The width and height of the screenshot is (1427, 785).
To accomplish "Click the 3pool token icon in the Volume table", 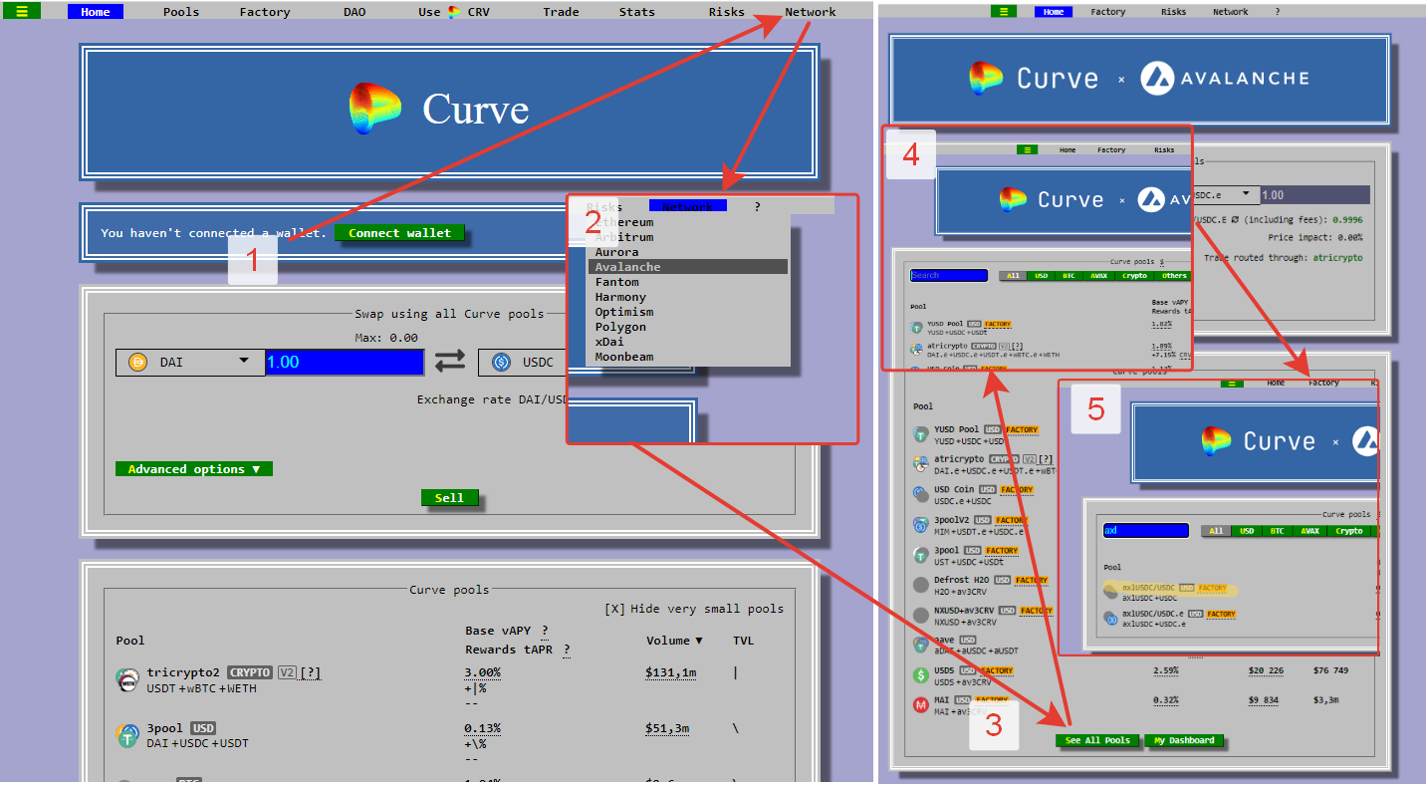I will pyautogui.click(x=126, y=736).
